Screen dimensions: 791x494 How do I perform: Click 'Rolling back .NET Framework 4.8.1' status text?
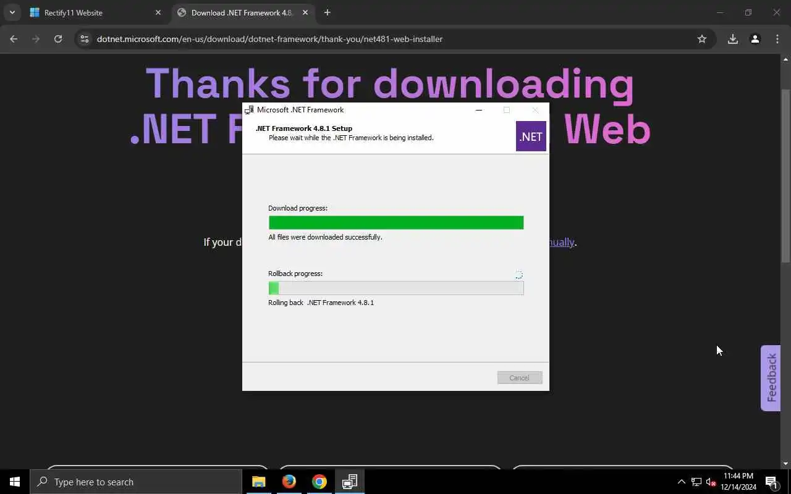pyautogui.click(x=321, y=303)
